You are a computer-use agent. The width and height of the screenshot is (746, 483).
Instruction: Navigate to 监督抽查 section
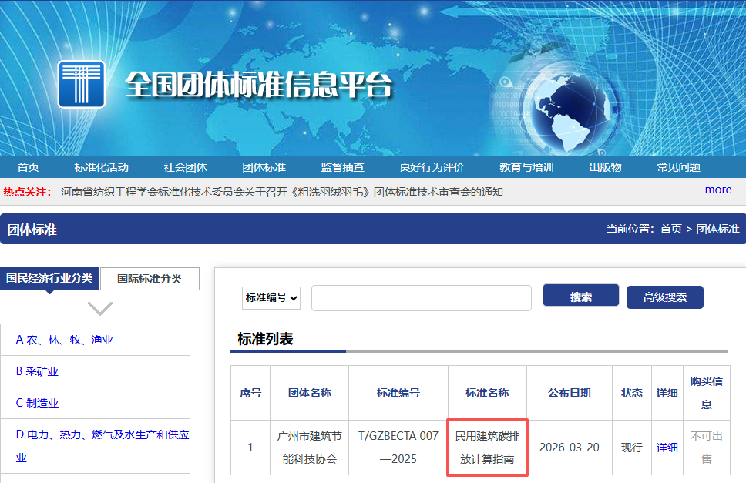[x=342, y=167]
